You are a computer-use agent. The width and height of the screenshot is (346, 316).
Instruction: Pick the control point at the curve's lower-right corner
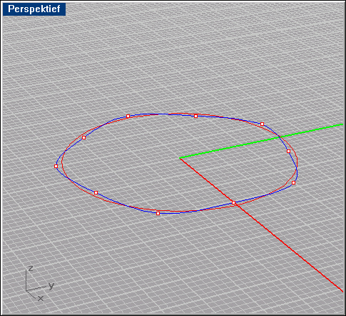293,182
